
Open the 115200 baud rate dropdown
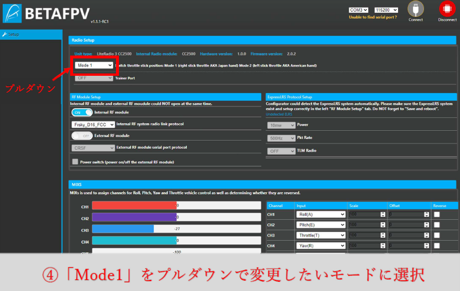pyautogui.click(x=386, y=10)
